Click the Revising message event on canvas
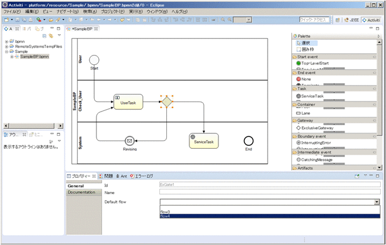 click(130, 141)
